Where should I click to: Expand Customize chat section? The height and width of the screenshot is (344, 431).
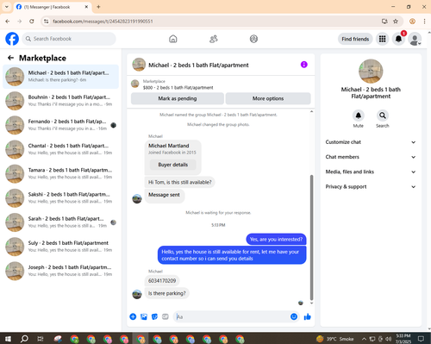coord(371,142)
